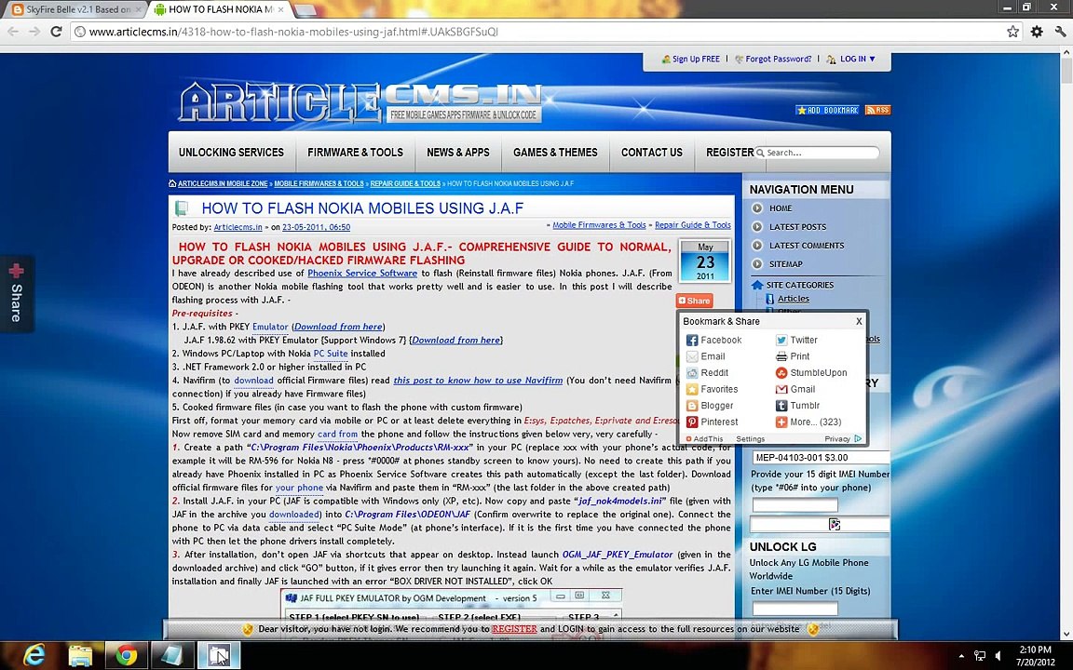This screenshot has width=1073, height=670.
Task: Share via Gmail in share popup
Action: 795,389
